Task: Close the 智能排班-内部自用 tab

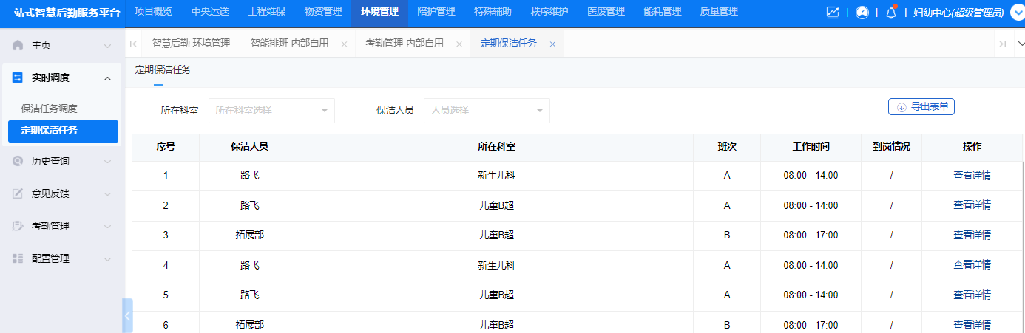Action: pyautogui.click(x=344, y=44)
